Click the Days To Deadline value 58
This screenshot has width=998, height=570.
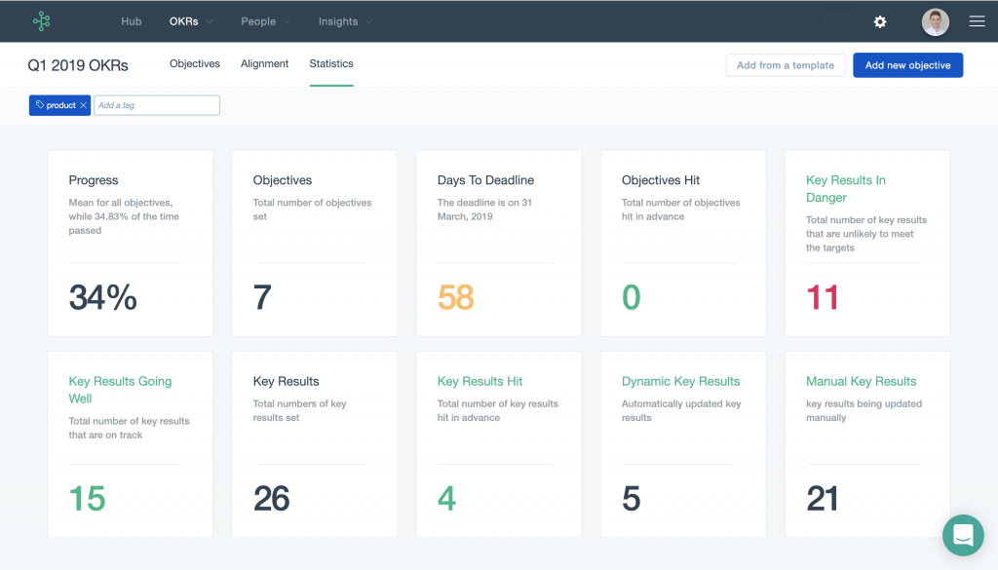coord(455,297)
